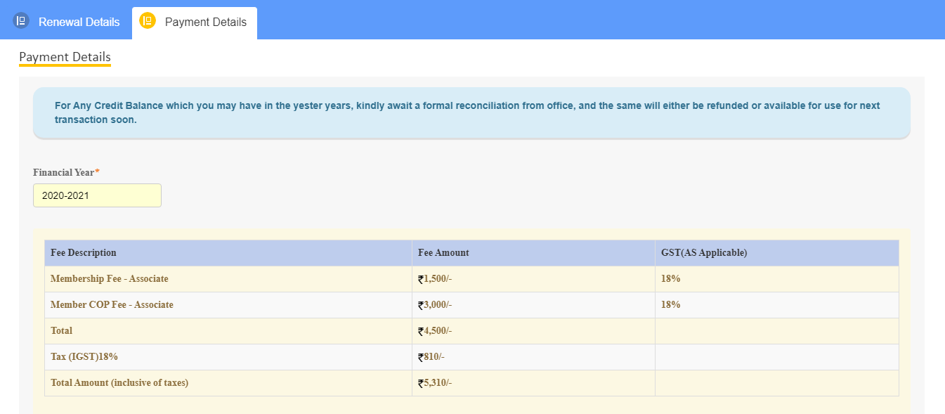The width and height of the screenshot is (945, 414).
Task: Click the ₹4,500/- total cell
Action: click(435, 331)
